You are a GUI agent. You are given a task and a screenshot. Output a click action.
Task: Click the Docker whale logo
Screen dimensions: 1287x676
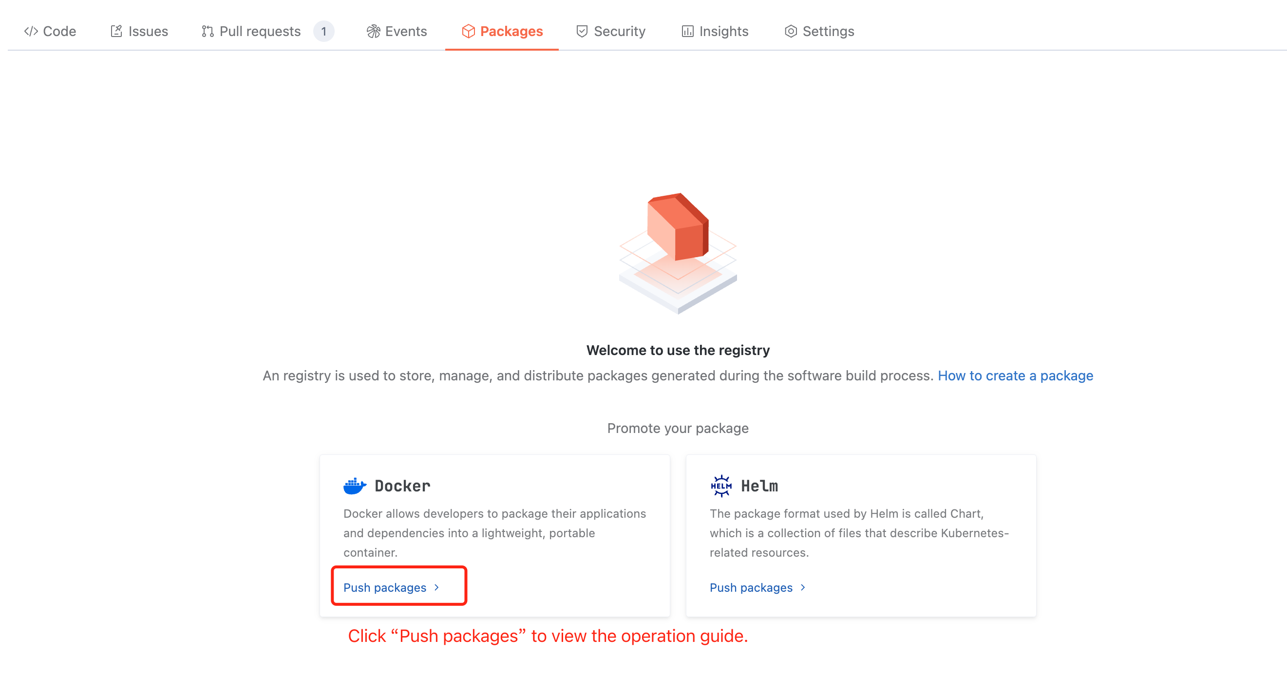point(355,486)
